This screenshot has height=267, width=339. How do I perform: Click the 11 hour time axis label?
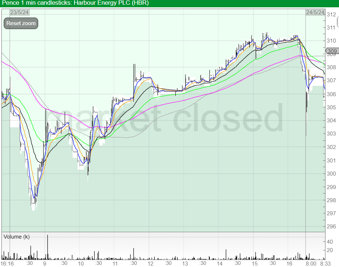click(x=115, y=264)
